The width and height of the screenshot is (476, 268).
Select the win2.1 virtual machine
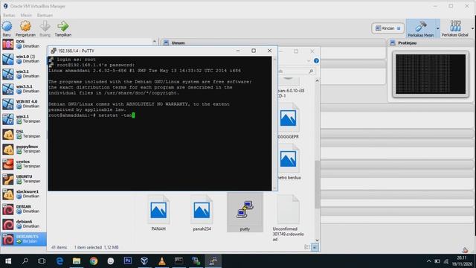[23, 119]
